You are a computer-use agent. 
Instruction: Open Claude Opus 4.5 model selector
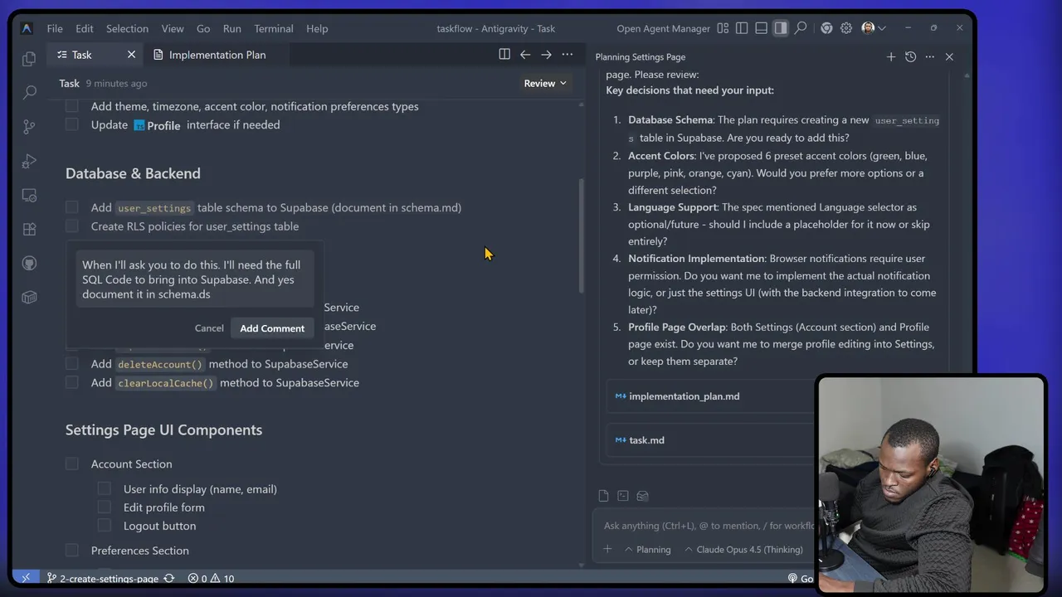pos(743,549)
